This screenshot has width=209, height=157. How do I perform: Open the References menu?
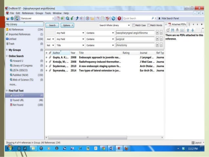pyautogui.click(x=28, y=13)
